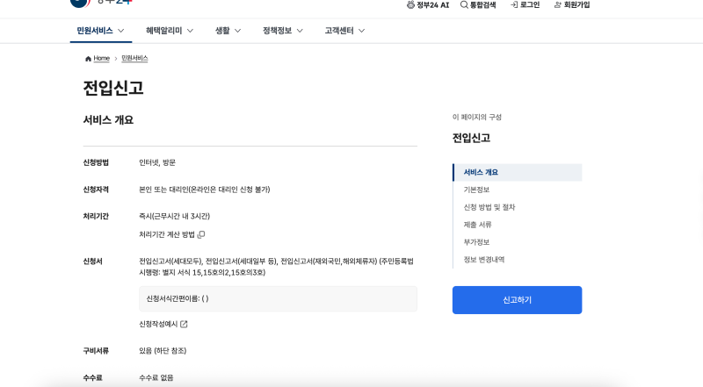Click the 구비서류 row label
This screenshot has width=703, height=387.
tap(96, 351)
